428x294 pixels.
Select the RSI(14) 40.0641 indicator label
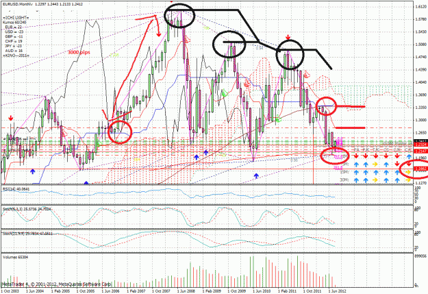tap(16, 189)
